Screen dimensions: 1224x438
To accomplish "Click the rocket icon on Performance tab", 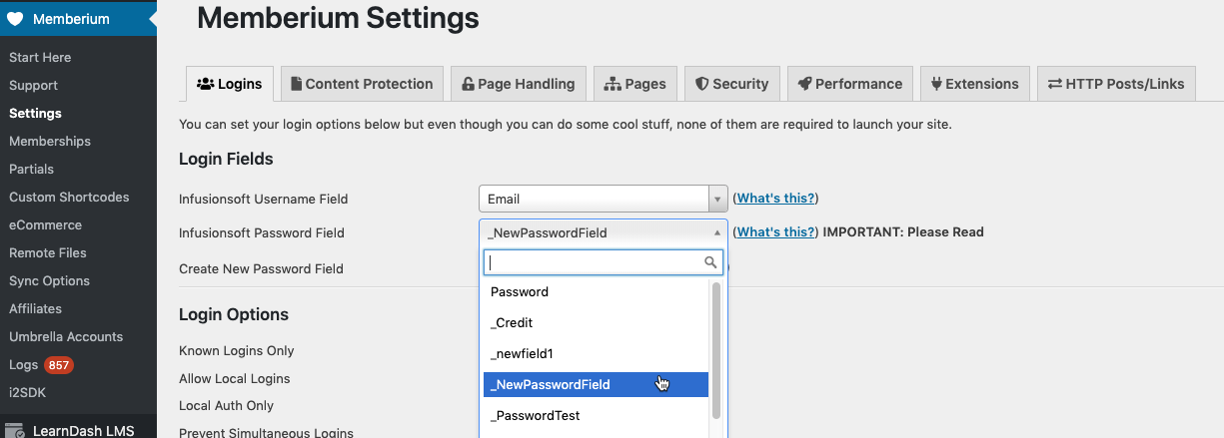I will click(x=804, y=84).
